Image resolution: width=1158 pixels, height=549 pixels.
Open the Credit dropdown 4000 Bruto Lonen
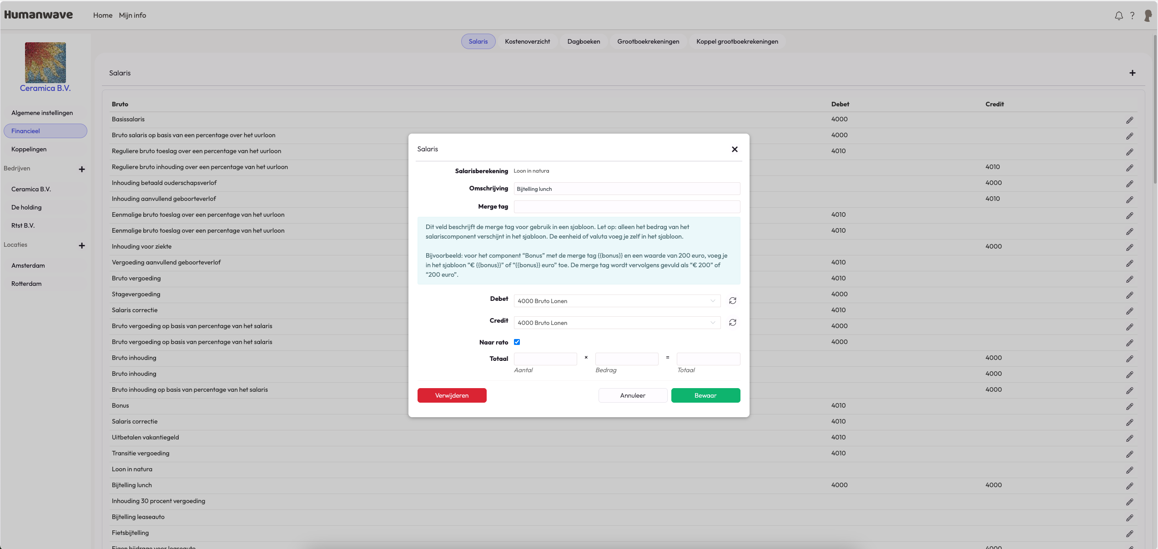[x=617, y=323]
